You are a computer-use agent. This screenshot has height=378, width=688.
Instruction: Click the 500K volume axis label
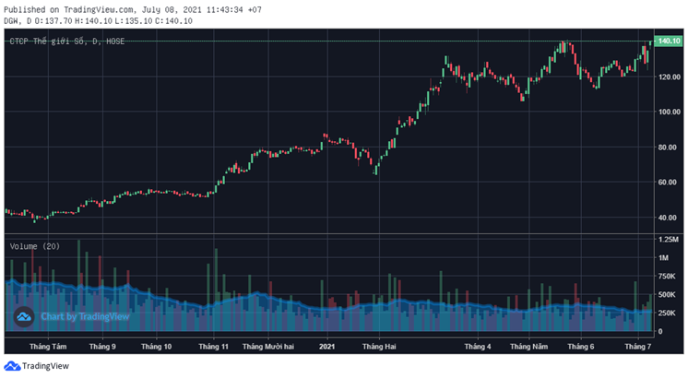tap(666, 295)
